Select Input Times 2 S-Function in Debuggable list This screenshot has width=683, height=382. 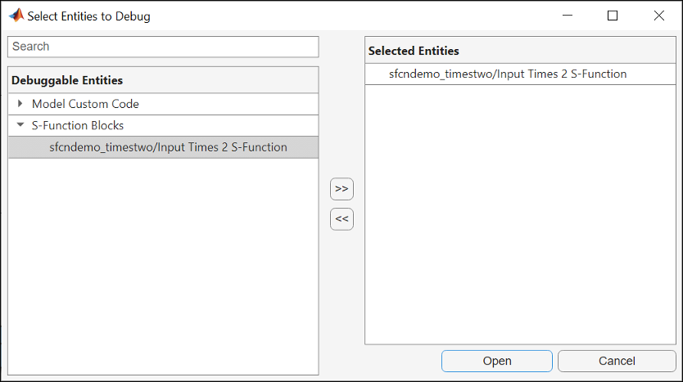point(168,147)
